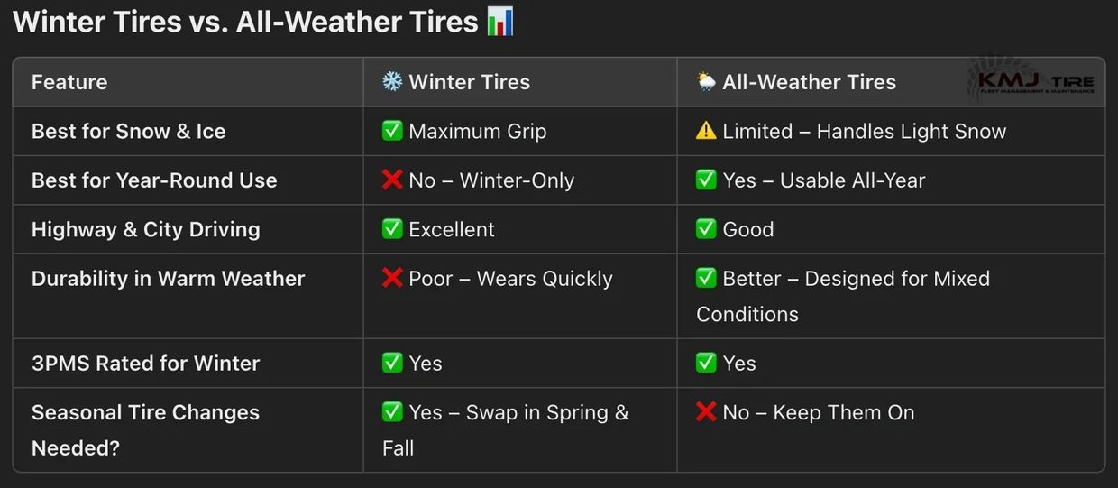Image resolution: width=1118 pixels, height=488 pixels.
Task: Click green check next to Maximum Grip
Action: 392,131
